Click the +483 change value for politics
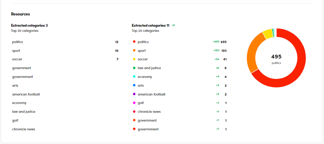This screenshot has height=144, width=324. point(216,42)
